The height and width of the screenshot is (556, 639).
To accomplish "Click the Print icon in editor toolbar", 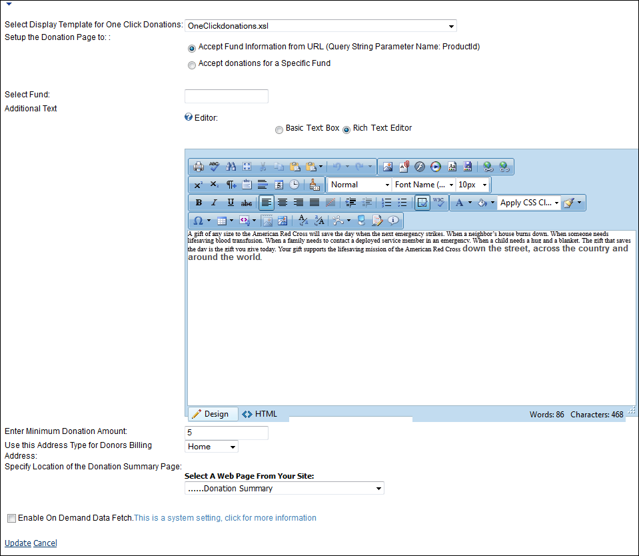I will coord(198,167).
